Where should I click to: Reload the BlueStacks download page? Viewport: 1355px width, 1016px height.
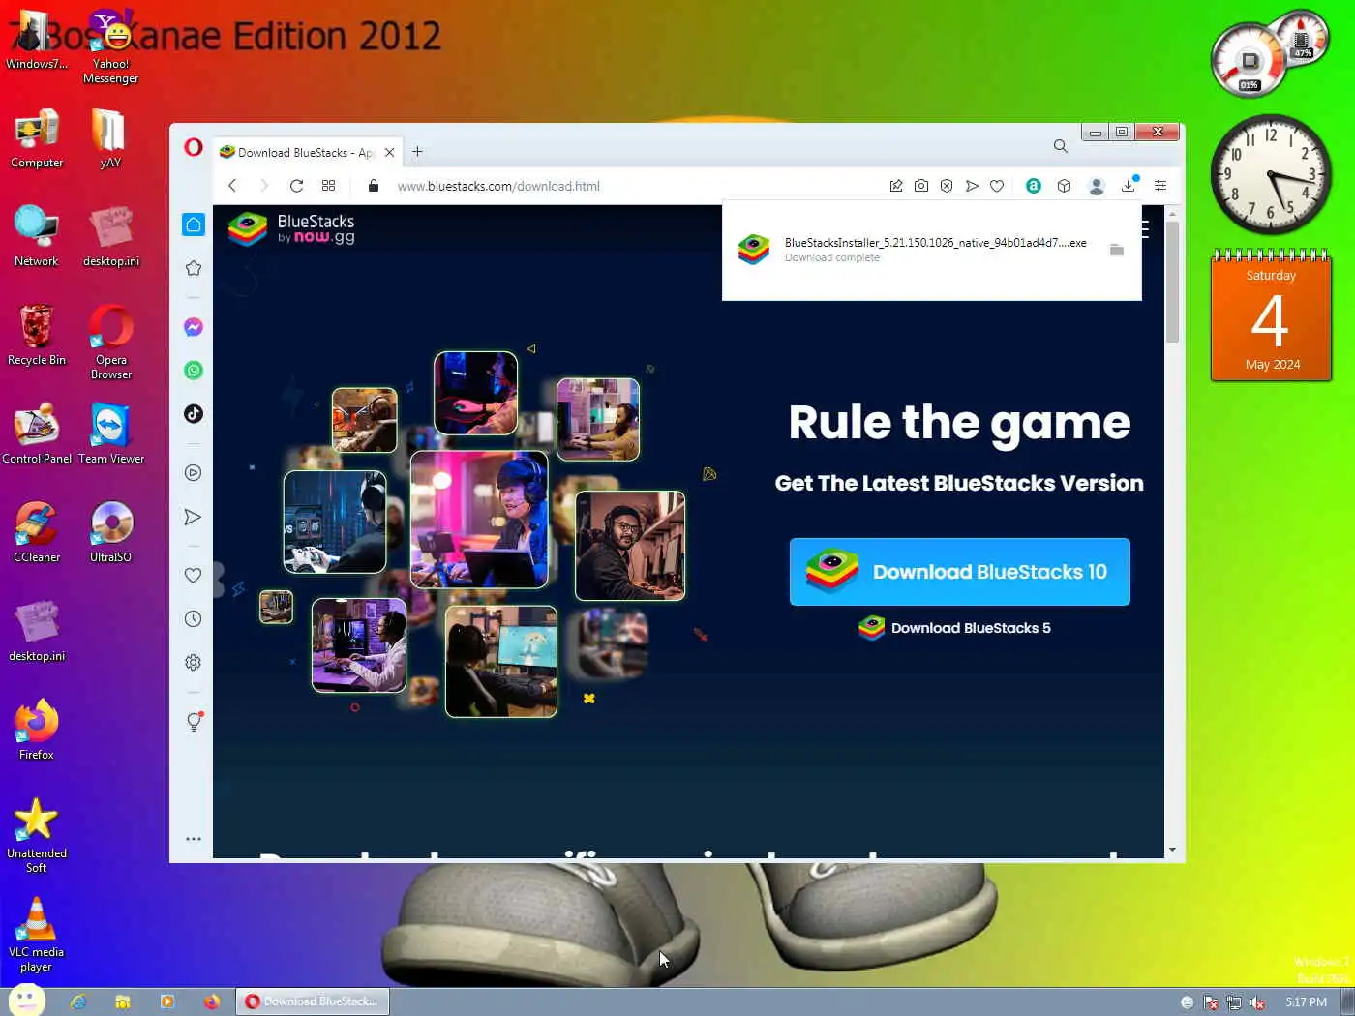point(296,186)
